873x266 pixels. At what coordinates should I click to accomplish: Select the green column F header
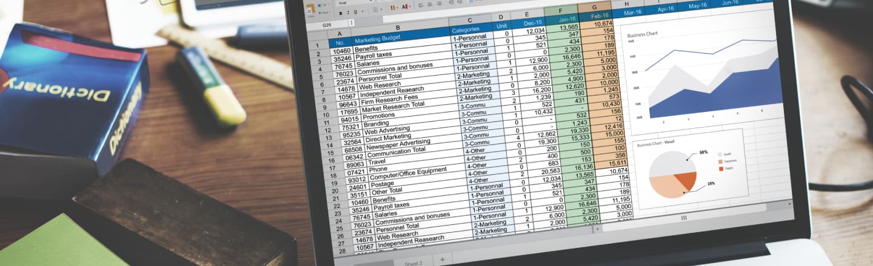(560, 10)
